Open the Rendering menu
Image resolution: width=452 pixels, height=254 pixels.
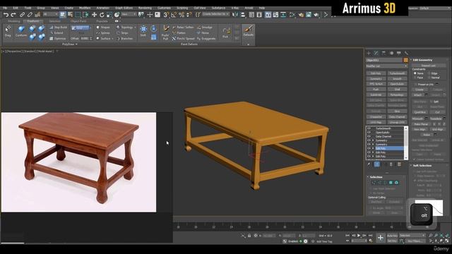click(x=145, y=8)
